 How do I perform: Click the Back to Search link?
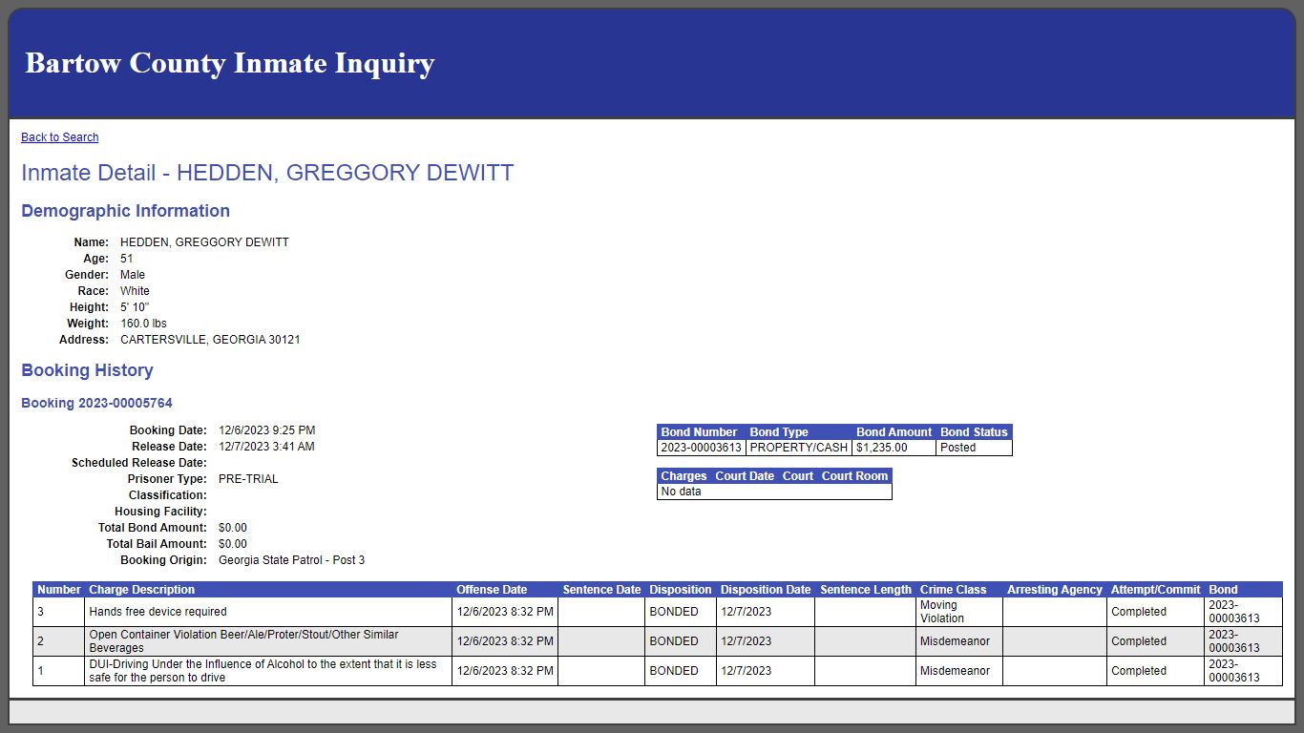click(x=59, y=137)
